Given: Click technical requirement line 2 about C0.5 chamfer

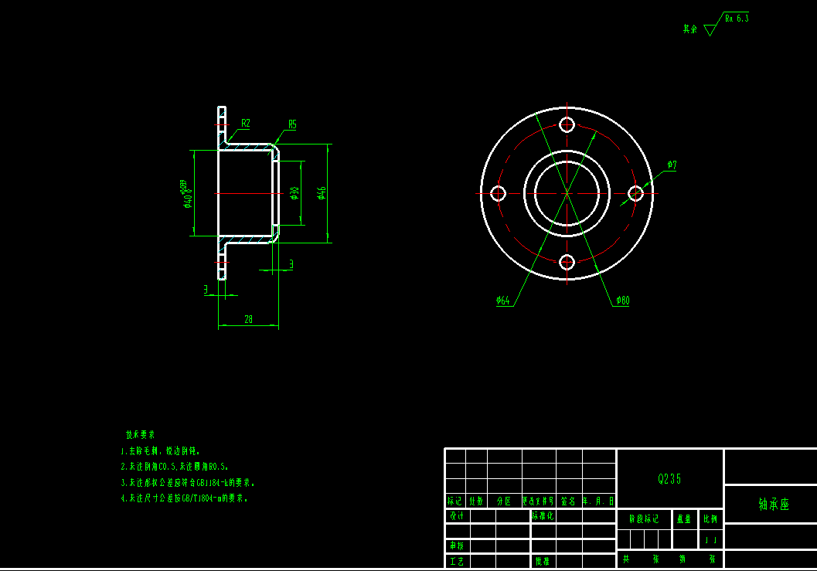Looking at the screenshot, I should tap(174, 466).
